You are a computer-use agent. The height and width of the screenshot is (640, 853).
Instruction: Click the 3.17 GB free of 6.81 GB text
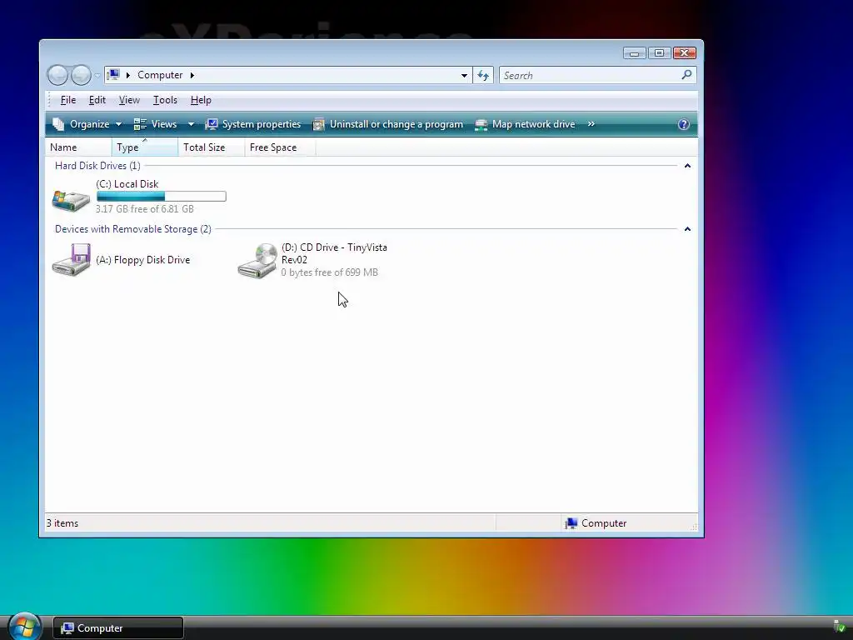pyautogui.click(x=145, y=209)
